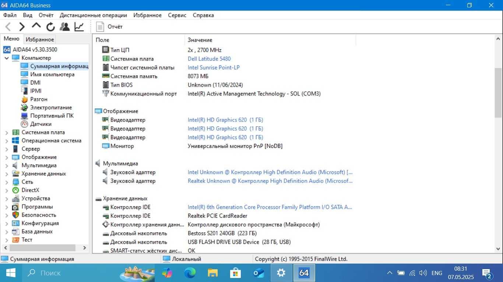503x282 pixels.
Task: Open the Intel 6th Generation Core SATA link
Action: tap(270, 207)
